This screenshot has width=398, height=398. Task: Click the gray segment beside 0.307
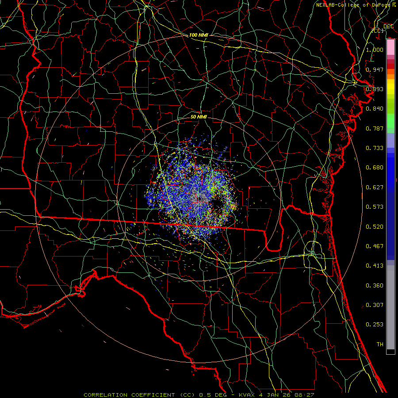click(x=390, y=307)
